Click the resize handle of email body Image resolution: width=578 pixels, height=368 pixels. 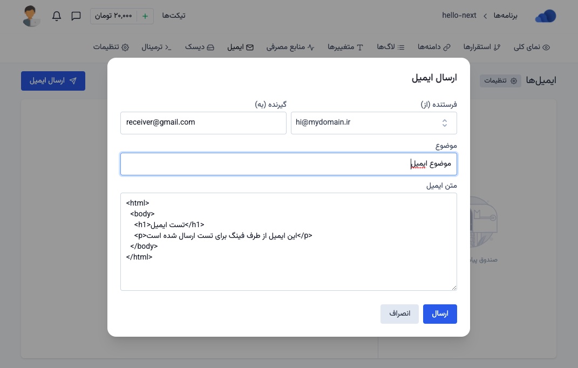(x=453, y=287)
